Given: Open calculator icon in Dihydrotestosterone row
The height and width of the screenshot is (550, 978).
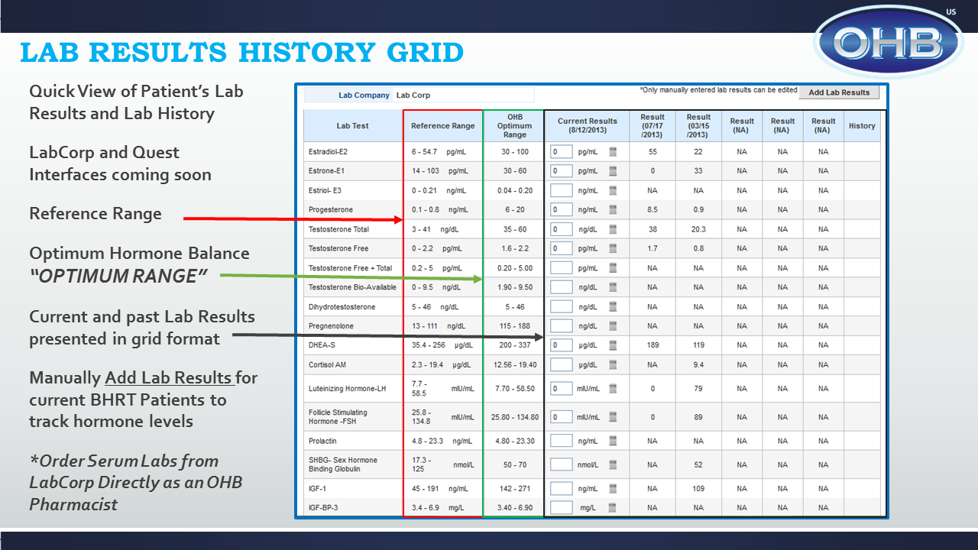Looking at the screenshot, I should tap(613, 307).
